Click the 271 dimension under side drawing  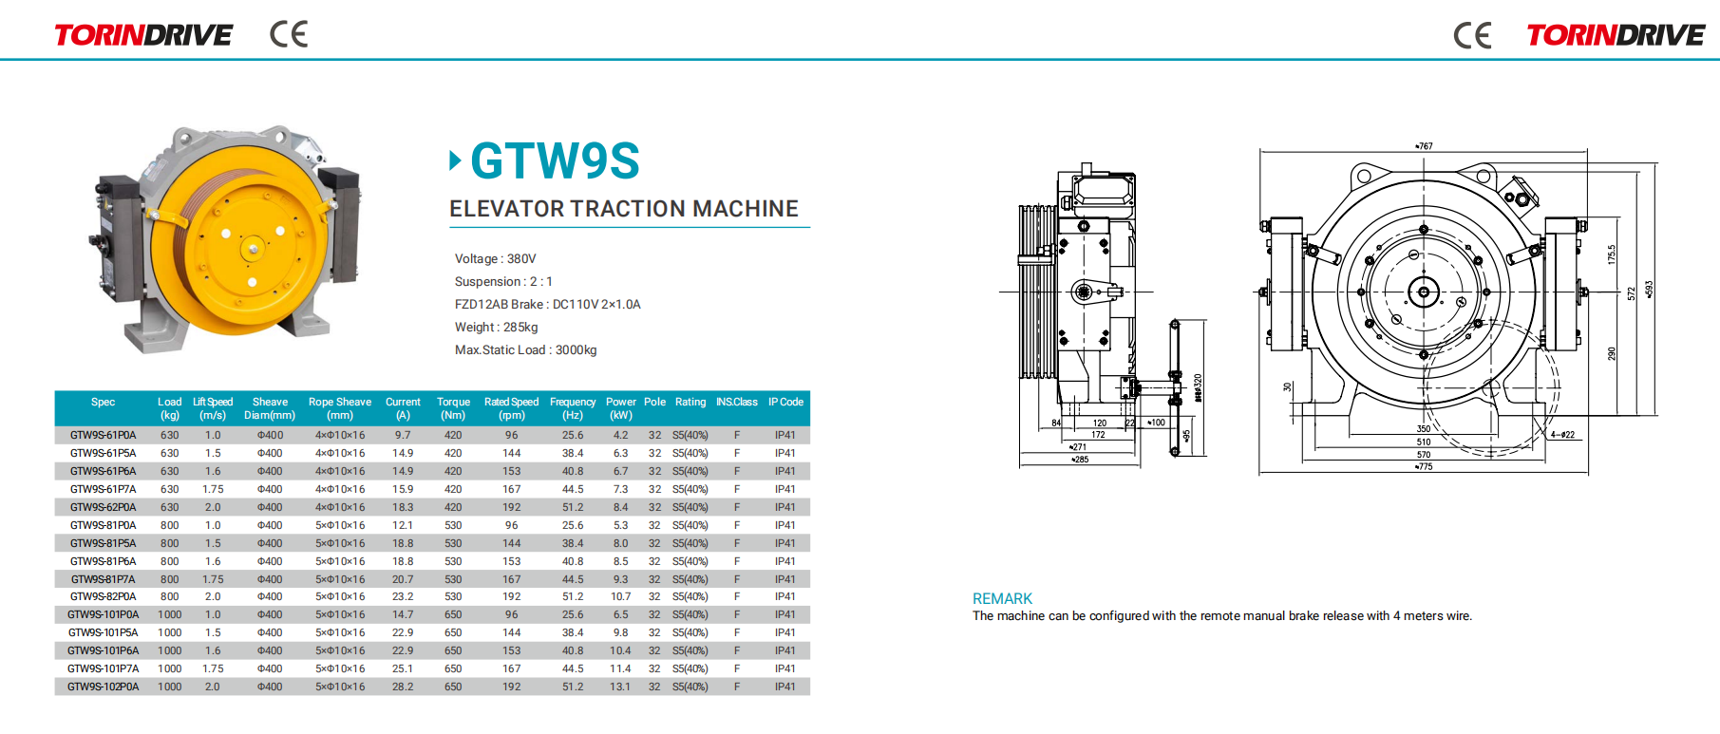(1078, 446)
